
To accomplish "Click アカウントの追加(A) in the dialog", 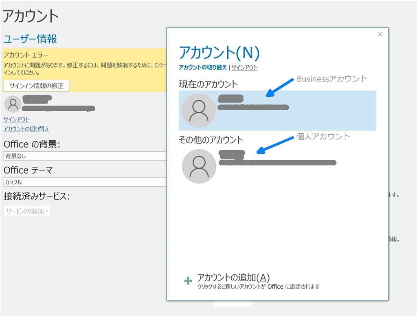I will coord(233,277).
